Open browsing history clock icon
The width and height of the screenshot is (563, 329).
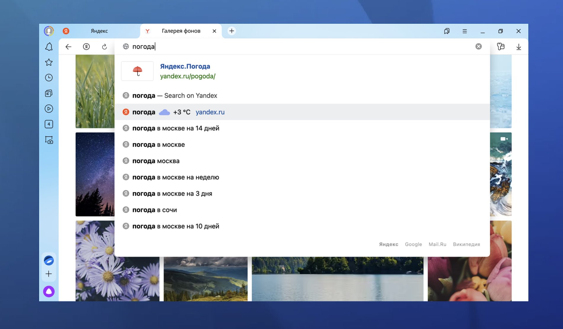[49, 78]
